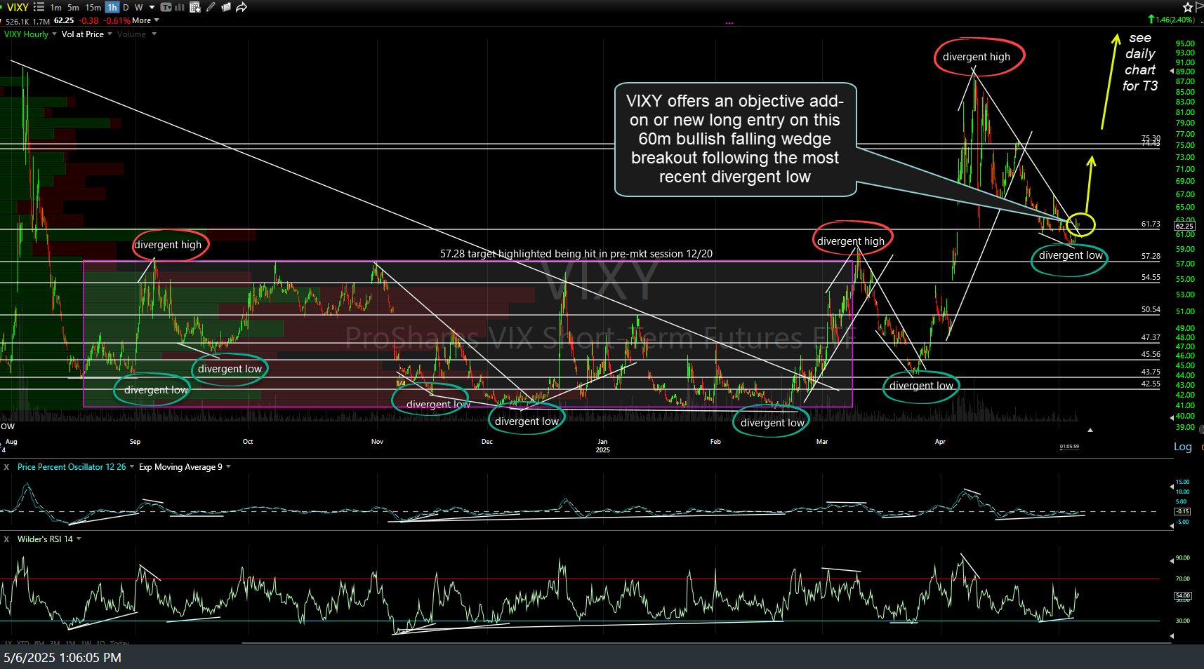Image resolution: width=1204 pixels, height=669 pixels.
Task: Click the favorite star icon
Action: tap(1188, 7)
